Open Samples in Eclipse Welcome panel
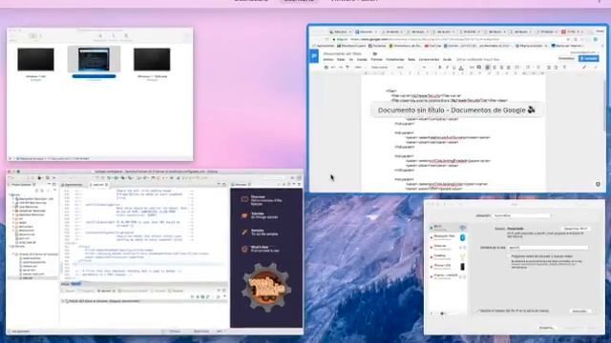The width and height of the screenshot is (611, 343). coord(260,232)
